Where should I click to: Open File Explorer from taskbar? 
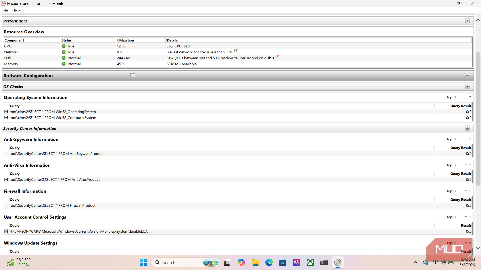pos(255,263)
